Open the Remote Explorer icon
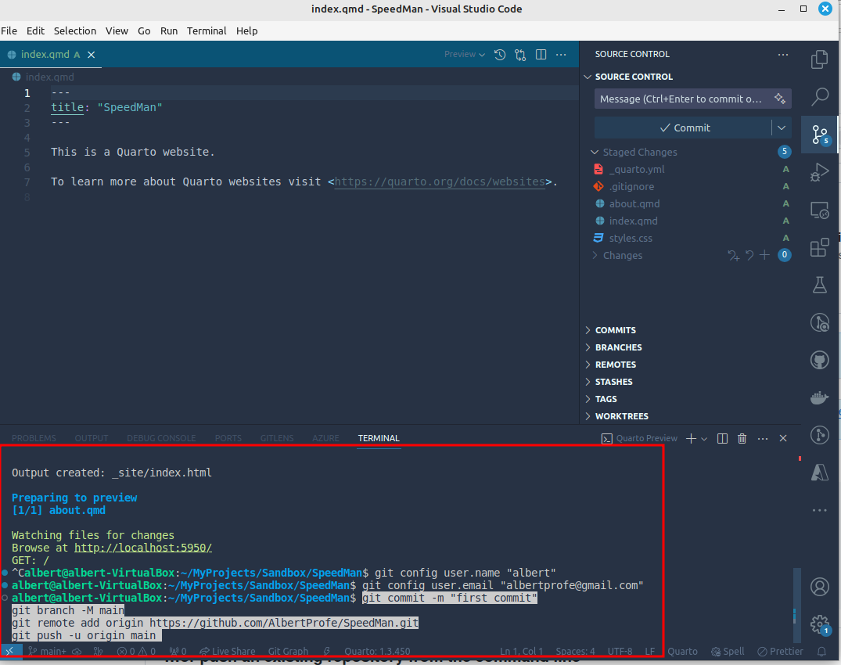This screenshot has width=841, height=665. [x=819, y=210]
